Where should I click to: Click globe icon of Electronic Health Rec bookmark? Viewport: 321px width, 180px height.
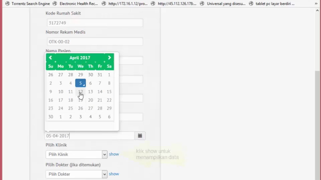(x=55, y=4)
